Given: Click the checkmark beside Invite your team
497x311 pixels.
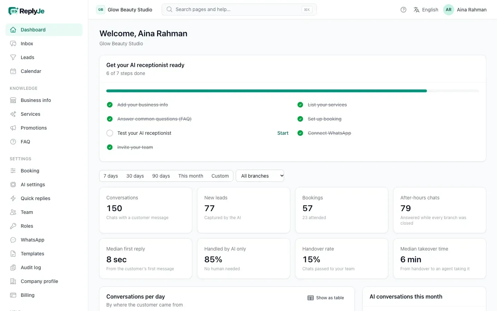Looking at the screenshot, I should [110, 147].
